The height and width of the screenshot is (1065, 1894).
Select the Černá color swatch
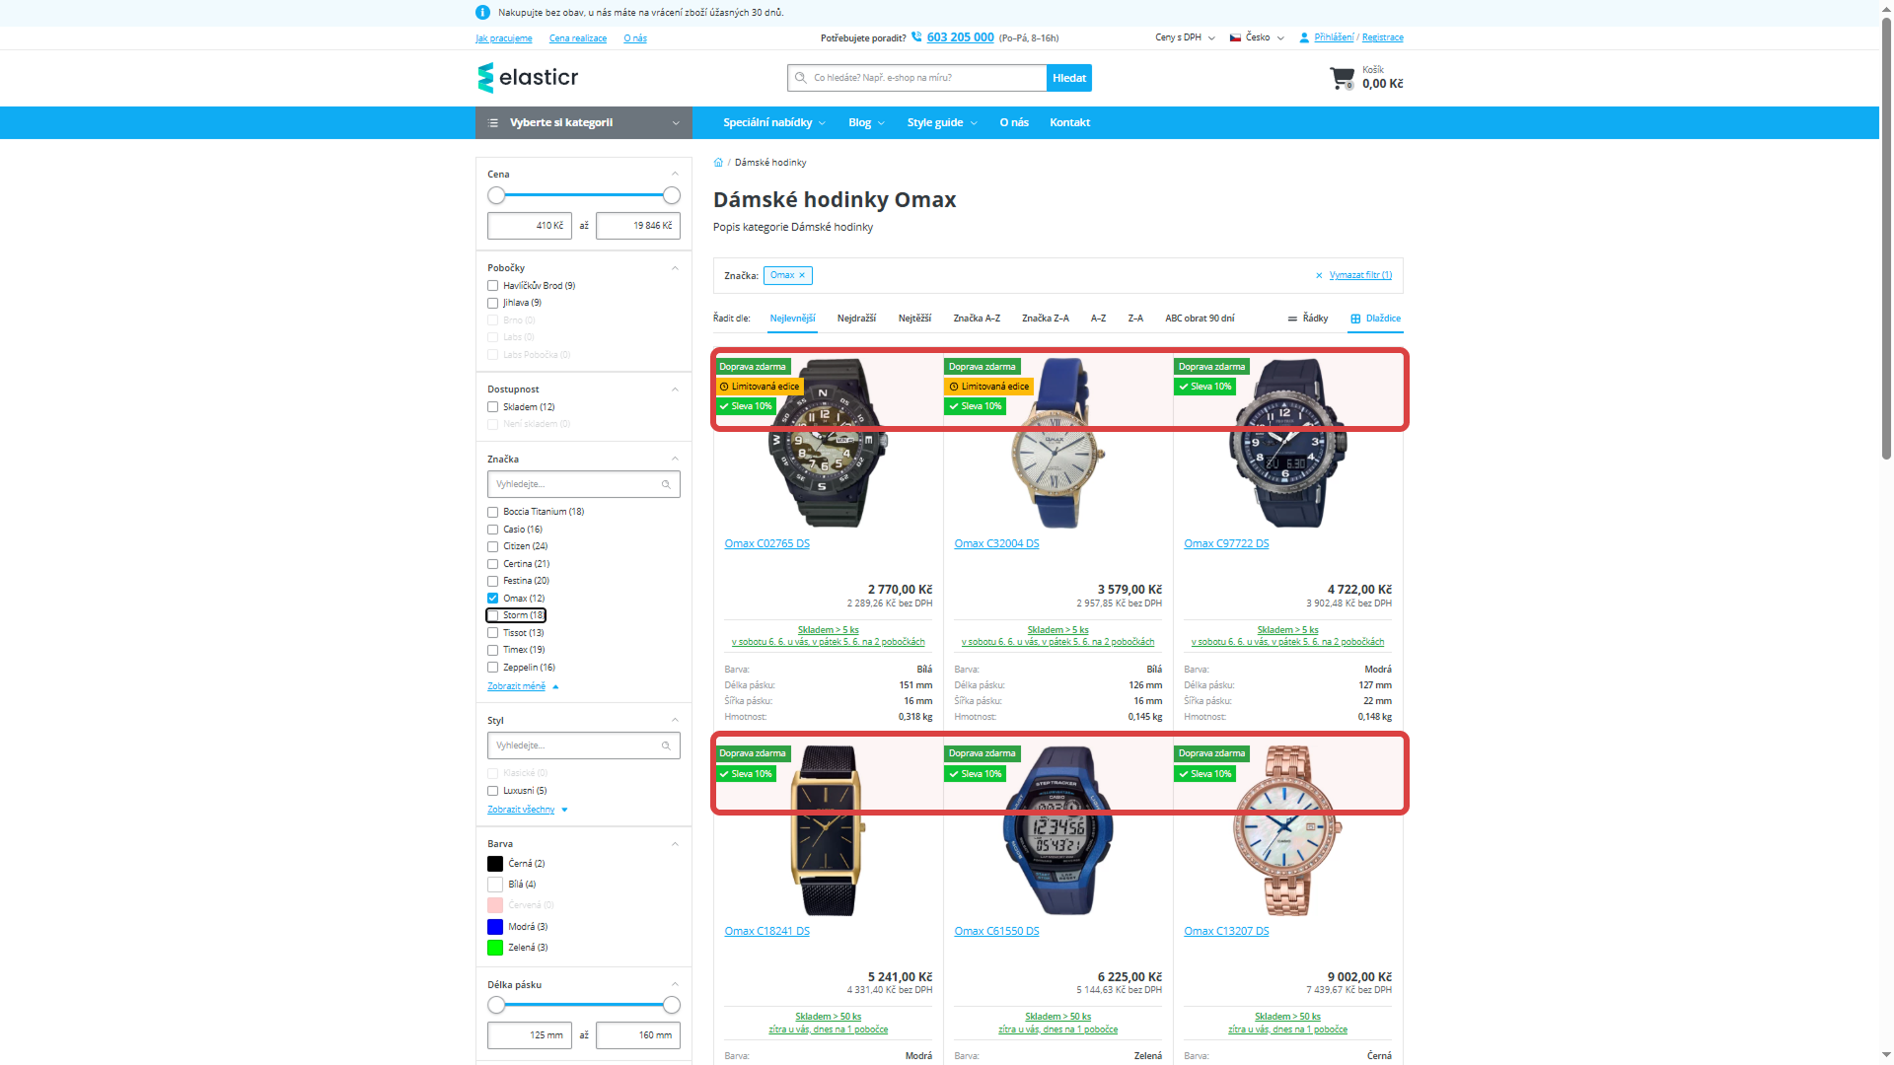[495, 864]
